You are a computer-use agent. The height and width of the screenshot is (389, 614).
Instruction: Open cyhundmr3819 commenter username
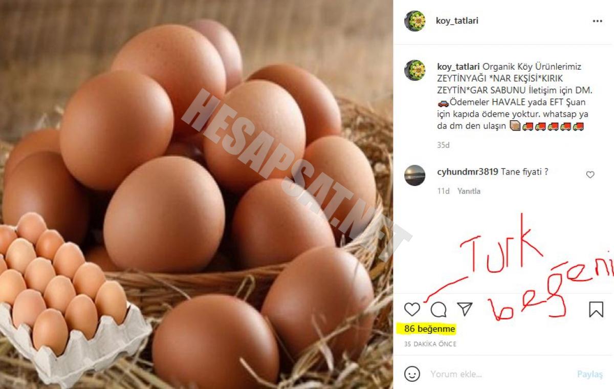point(468,172)
